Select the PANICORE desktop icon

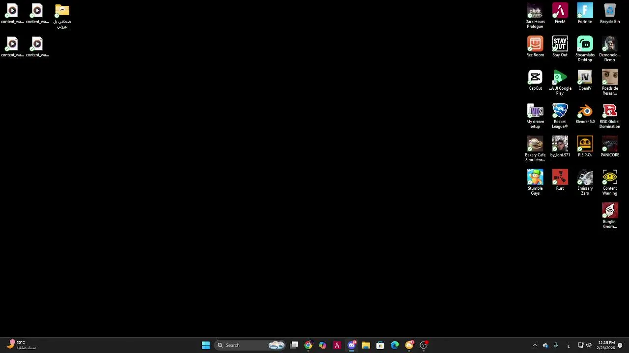tap(610, 147)
